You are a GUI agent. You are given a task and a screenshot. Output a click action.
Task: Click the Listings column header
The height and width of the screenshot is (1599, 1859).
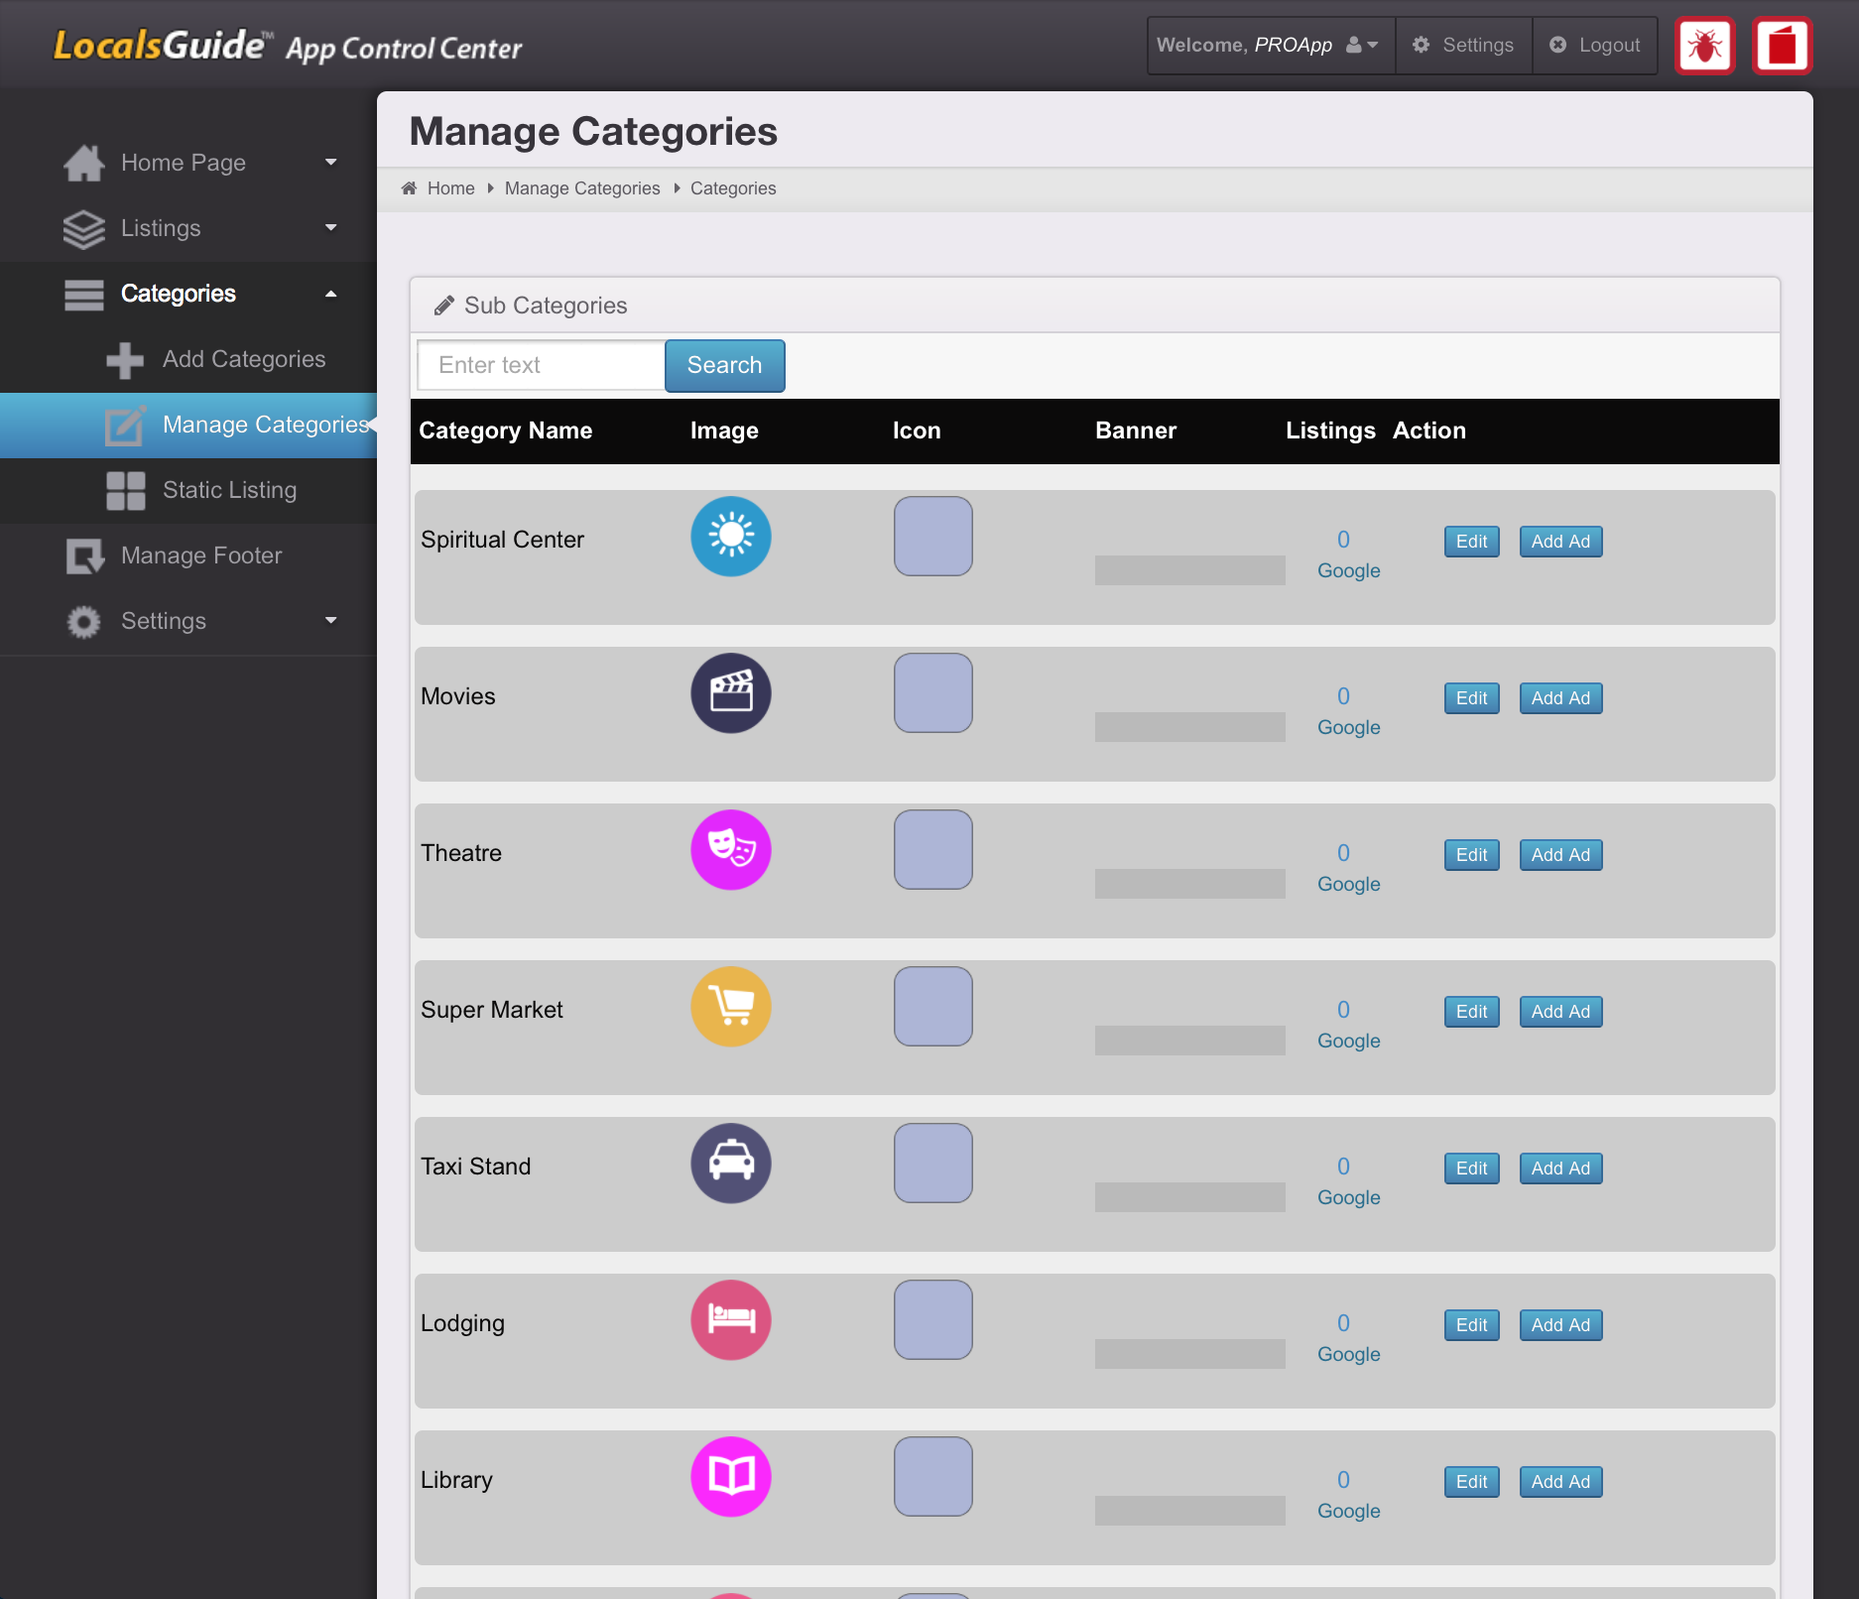click(x=1330, y=430)
